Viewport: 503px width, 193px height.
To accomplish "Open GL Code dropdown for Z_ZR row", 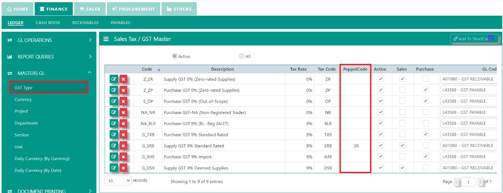I will (468, 79).
